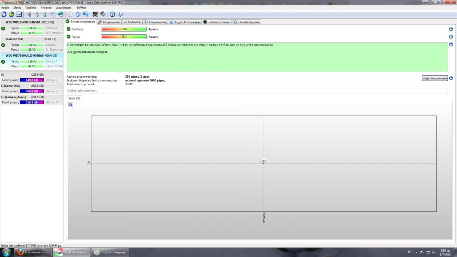
Task: Click the globe toolbar icon
Action: (x=61, y=14)
